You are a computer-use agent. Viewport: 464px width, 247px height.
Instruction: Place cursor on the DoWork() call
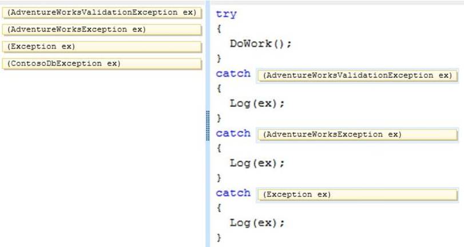point(260,43)
